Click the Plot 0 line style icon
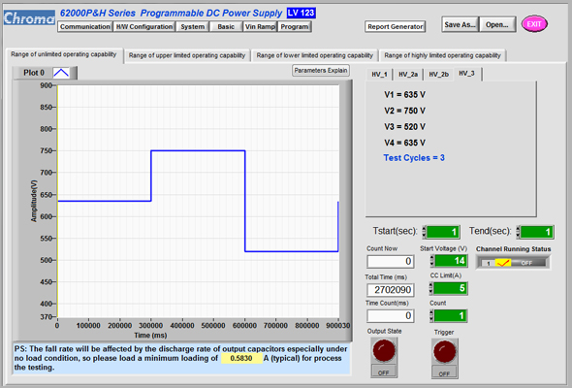 [61, 73]
